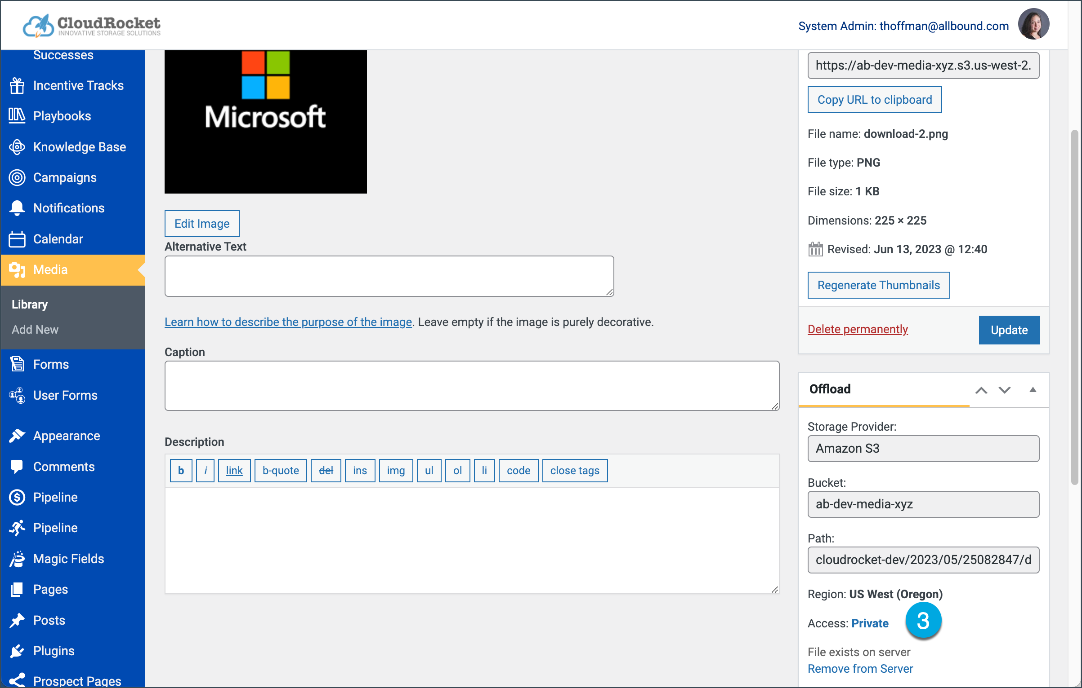Insert a link via link button
1082x688 pixels.
(x=234, y=471)
